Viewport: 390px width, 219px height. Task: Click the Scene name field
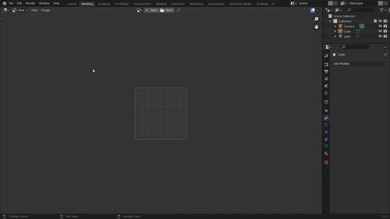pyautogui.click(x=313, y=4)
